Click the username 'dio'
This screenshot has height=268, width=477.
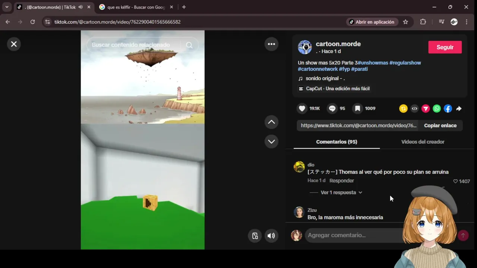(x=311, y=165)
